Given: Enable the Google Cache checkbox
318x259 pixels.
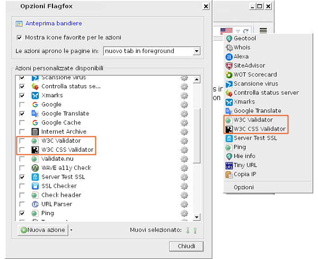Looking at the screenshot, I should [x=22, y=123].
